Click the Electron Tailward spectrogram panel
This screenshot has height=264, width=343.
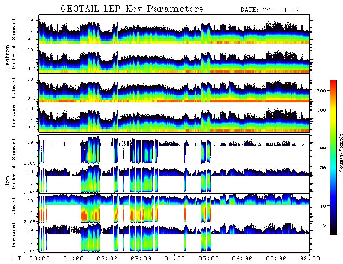click(x=174, y=88)
